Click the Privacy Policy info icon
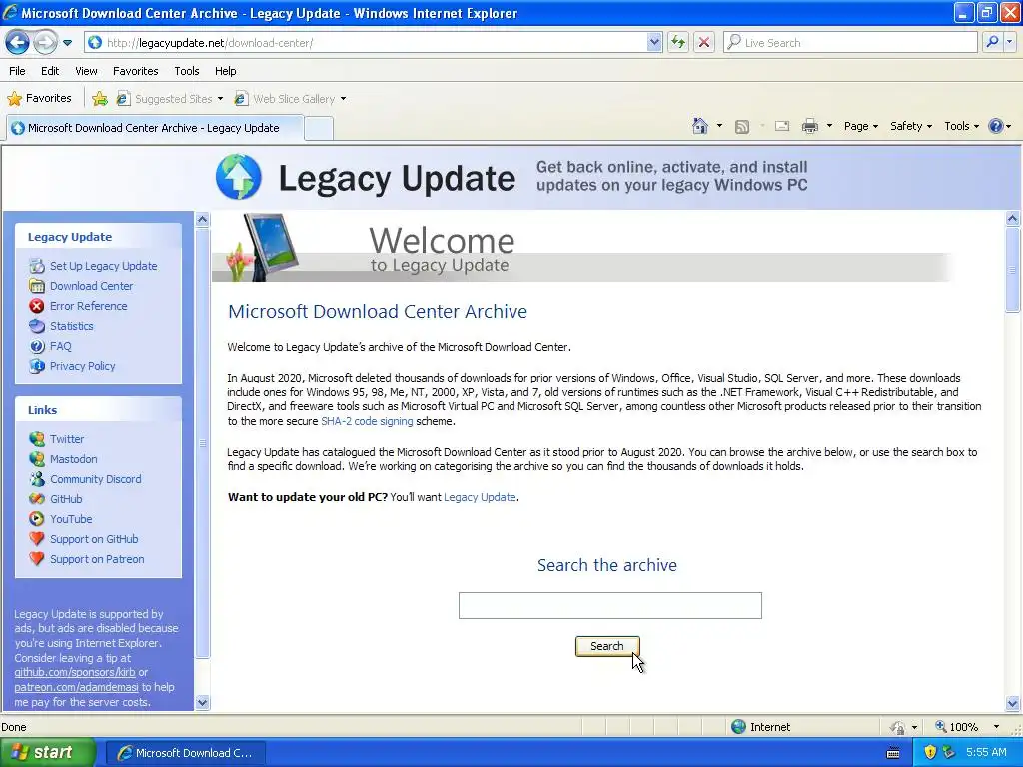The height and width of the screenshot is (767, 1023). click(37, 366)
